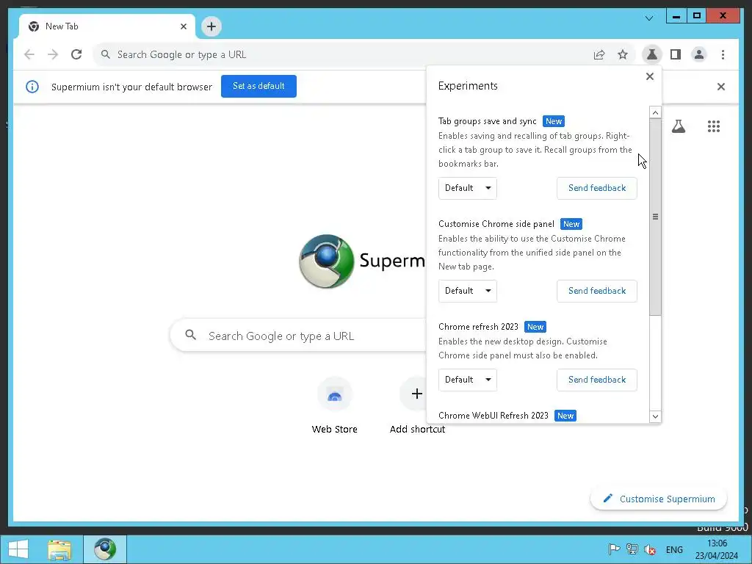Open File Explorer from taskbar

pyautogui.click(x=59, y=549)
